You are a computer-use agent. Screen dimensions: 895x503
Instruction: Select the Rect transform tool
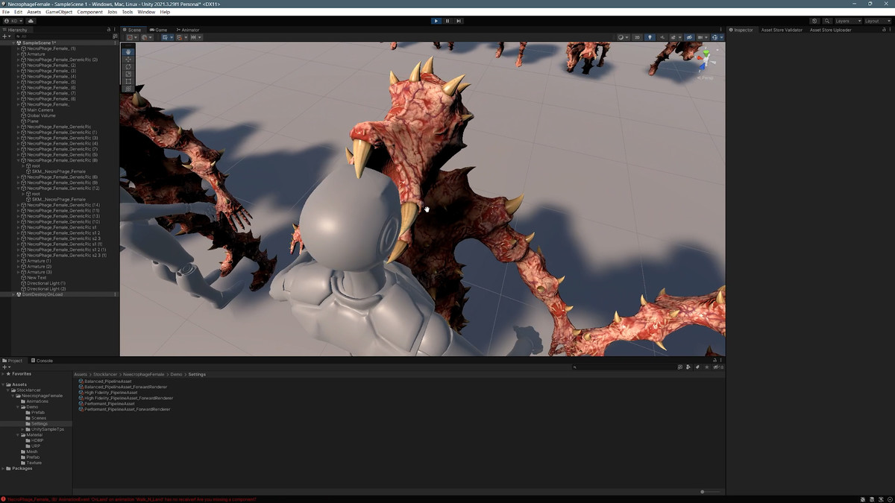click(128, 81)
